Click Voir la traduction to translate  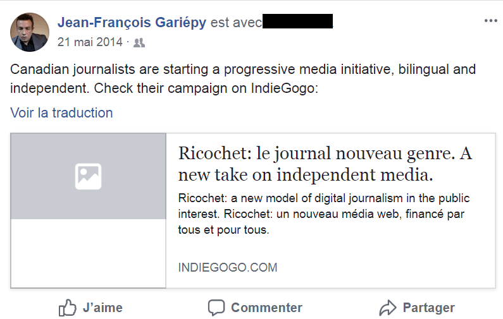pyautogui.click(x=61, y=113)
